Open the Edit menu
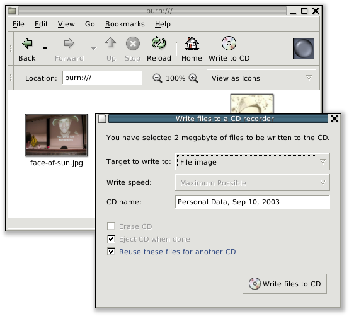Image resolution: width=349 pixels, height=316 pixels. (41, 24)
